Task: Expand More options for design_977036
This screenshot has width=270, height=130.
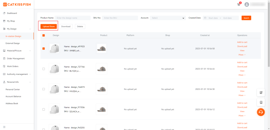Action: coord(242,116)
